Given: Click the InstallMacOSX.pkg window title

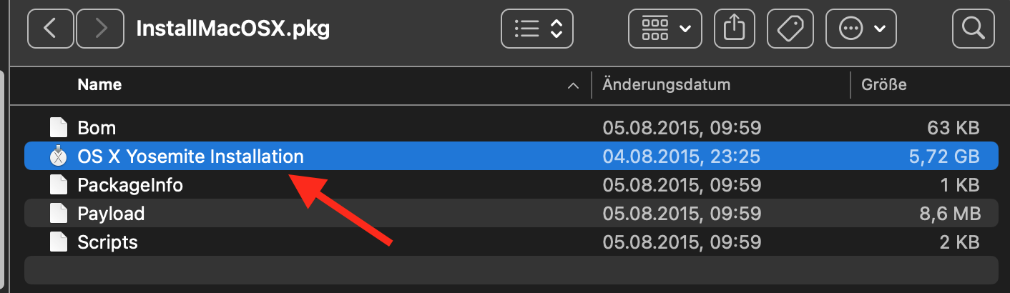Looking at the screenshot, I should coord(232,29).
